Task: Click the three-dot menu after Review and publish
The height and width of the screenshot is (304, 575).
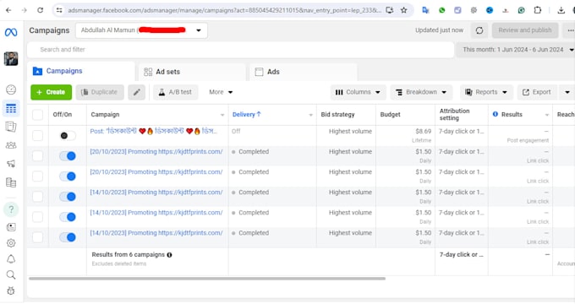Action: click(569, 30)
